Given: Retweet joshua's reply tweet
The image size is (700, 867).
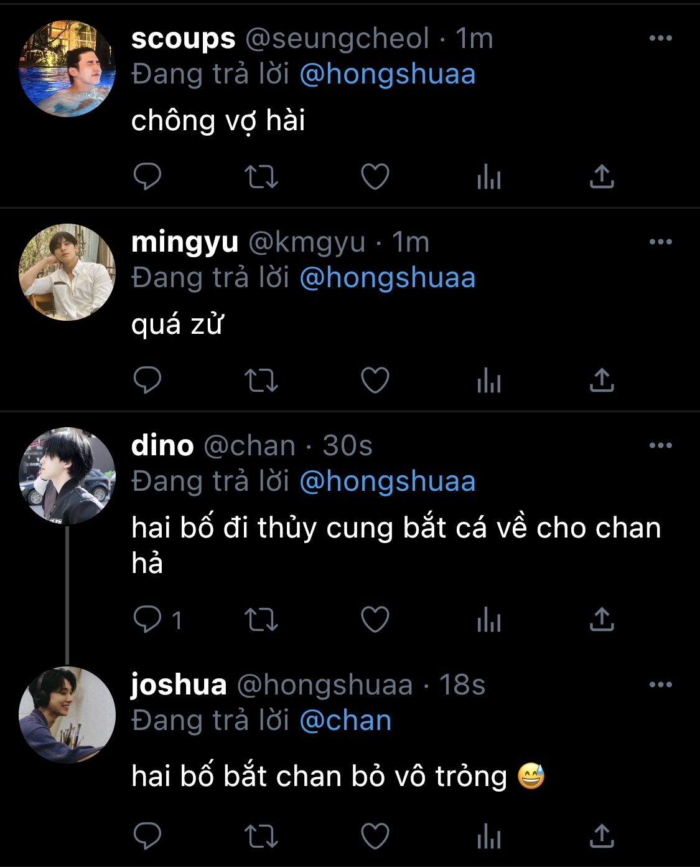Looking at the screenshot, I should pos(261,836).
